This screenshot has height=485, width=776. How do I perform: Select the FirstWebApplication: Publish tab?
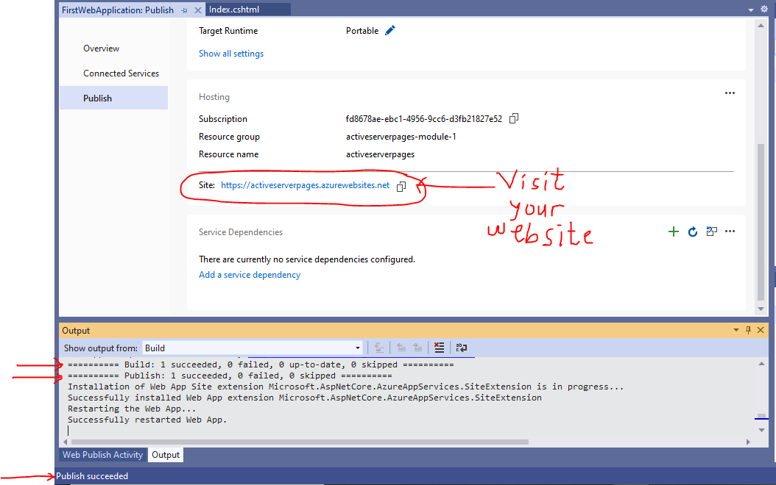coord(118,10)
